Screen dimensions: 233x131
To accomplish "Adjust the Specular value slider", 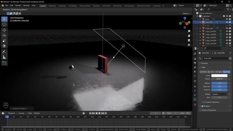I will point(219,87).
